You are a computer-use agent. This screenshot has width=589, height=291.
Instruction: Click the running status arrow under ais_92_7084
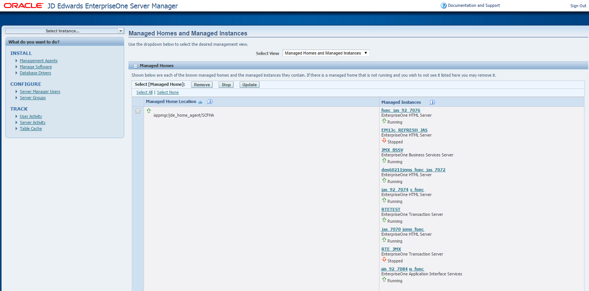(384, 280)
